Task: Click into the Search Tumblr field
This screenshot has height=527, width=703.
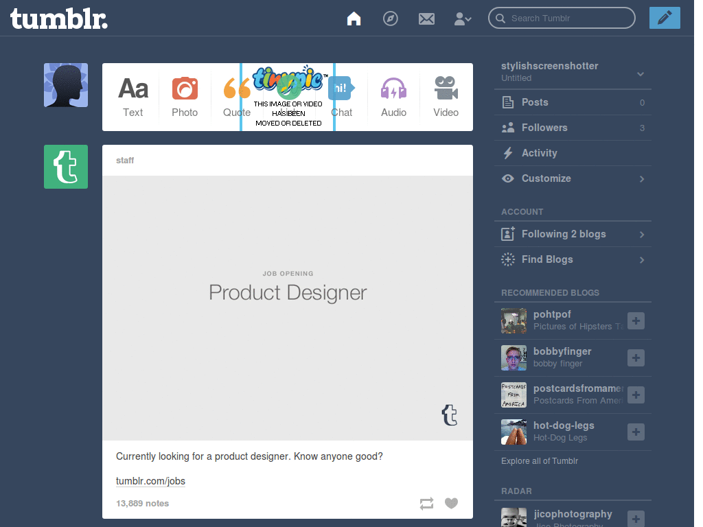Action: click(562, 19)
